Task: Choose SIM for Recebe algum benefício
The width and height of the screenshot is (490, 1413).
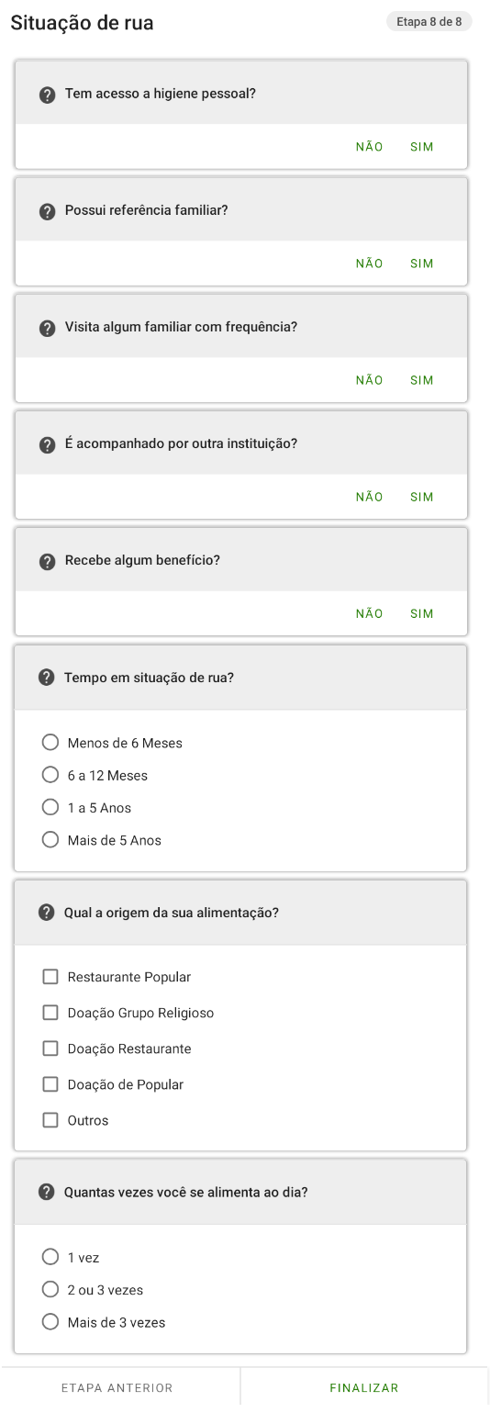Action: (422, 613)
